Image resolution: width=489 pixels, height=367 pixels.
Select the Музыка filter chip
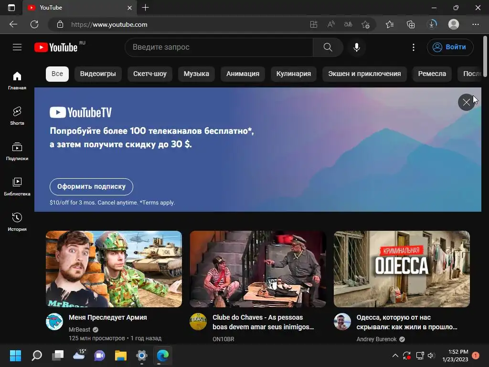tap(196, 74)
